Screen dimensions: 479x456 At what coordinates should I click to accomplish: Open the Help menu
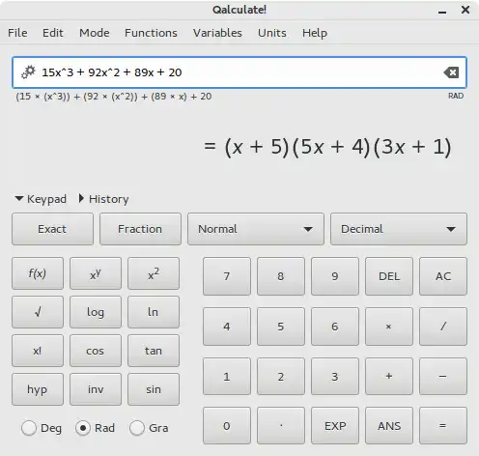tap(315, 33)
